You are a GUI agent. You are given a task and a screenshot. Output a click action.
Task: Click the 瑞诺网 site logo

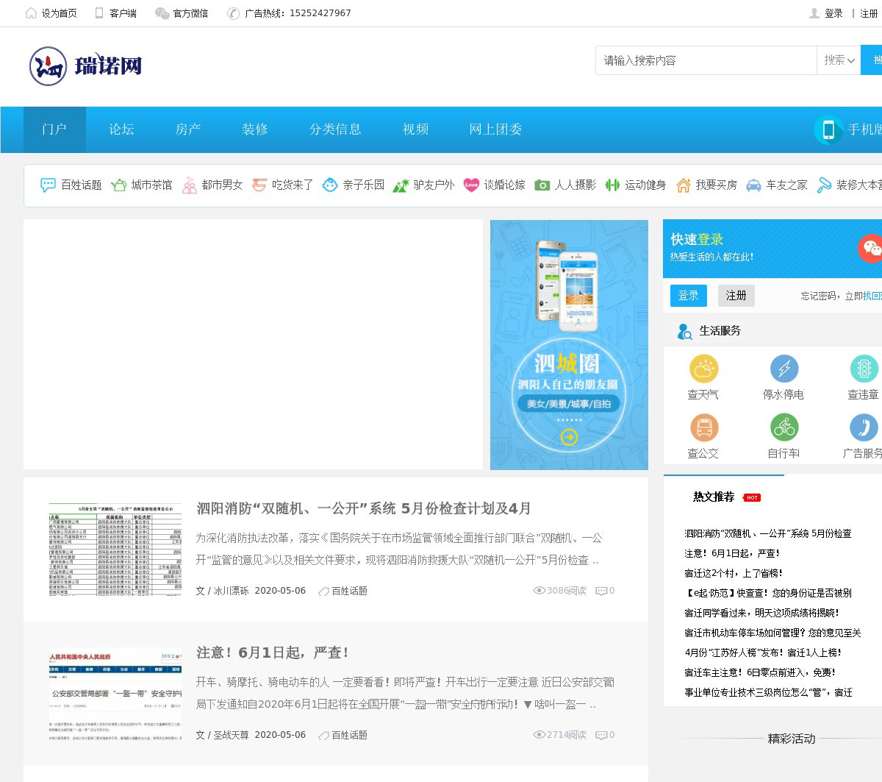[x=85, y=66]
